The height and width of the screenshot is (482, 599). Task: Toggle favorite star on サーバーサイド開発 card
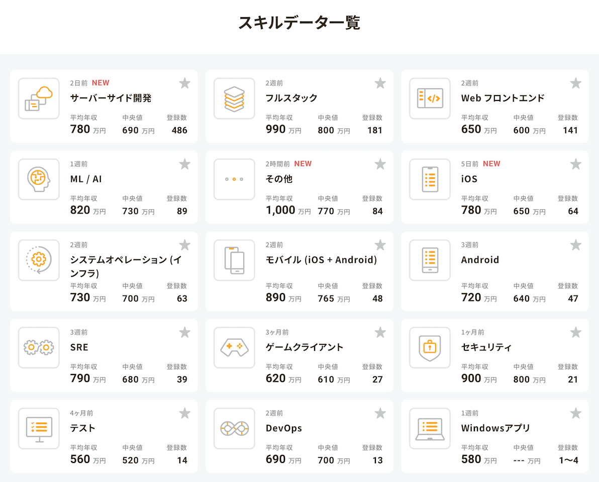coord(185,83)
